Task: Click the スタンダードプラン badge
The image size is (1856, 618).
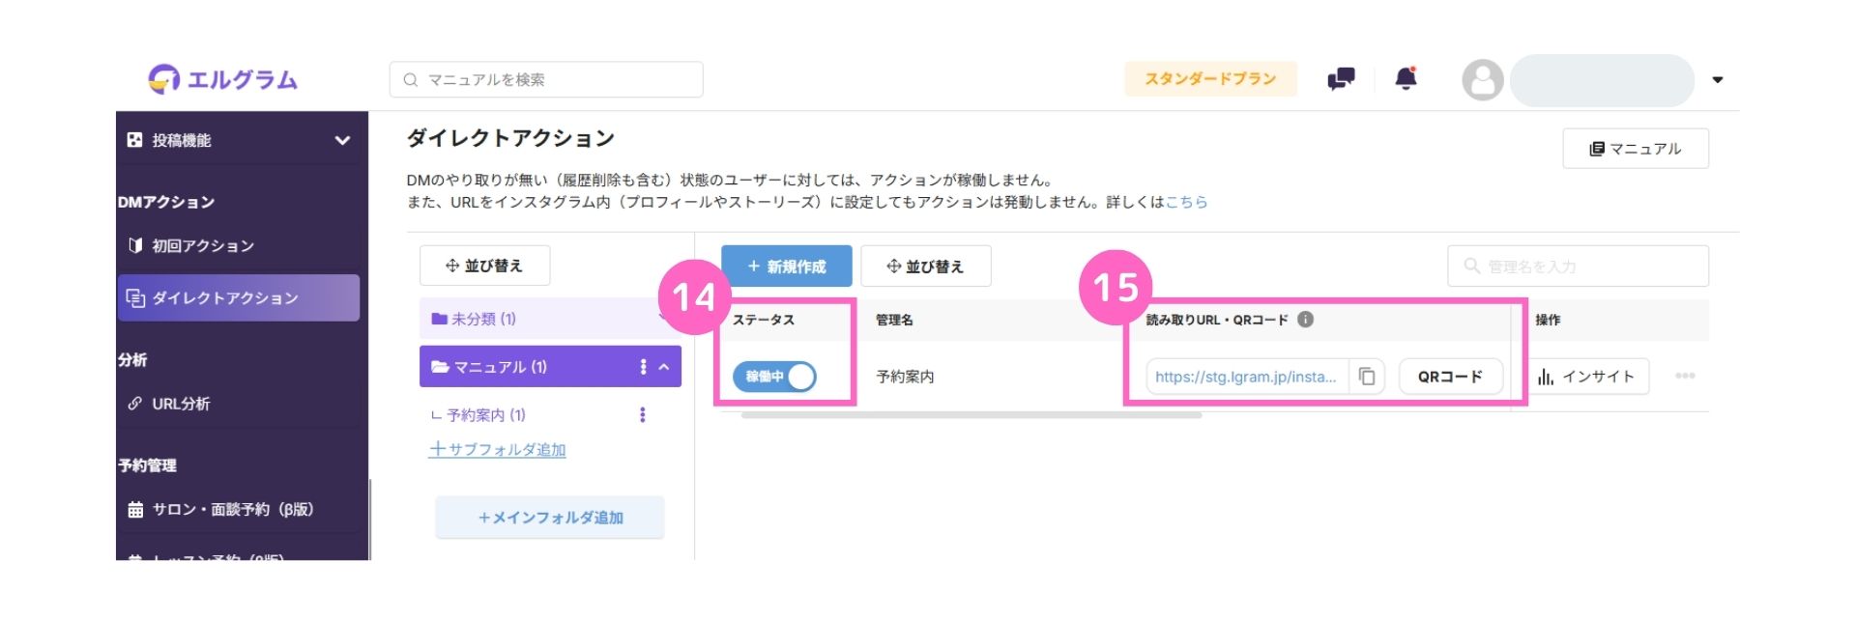Action: 1210,79
